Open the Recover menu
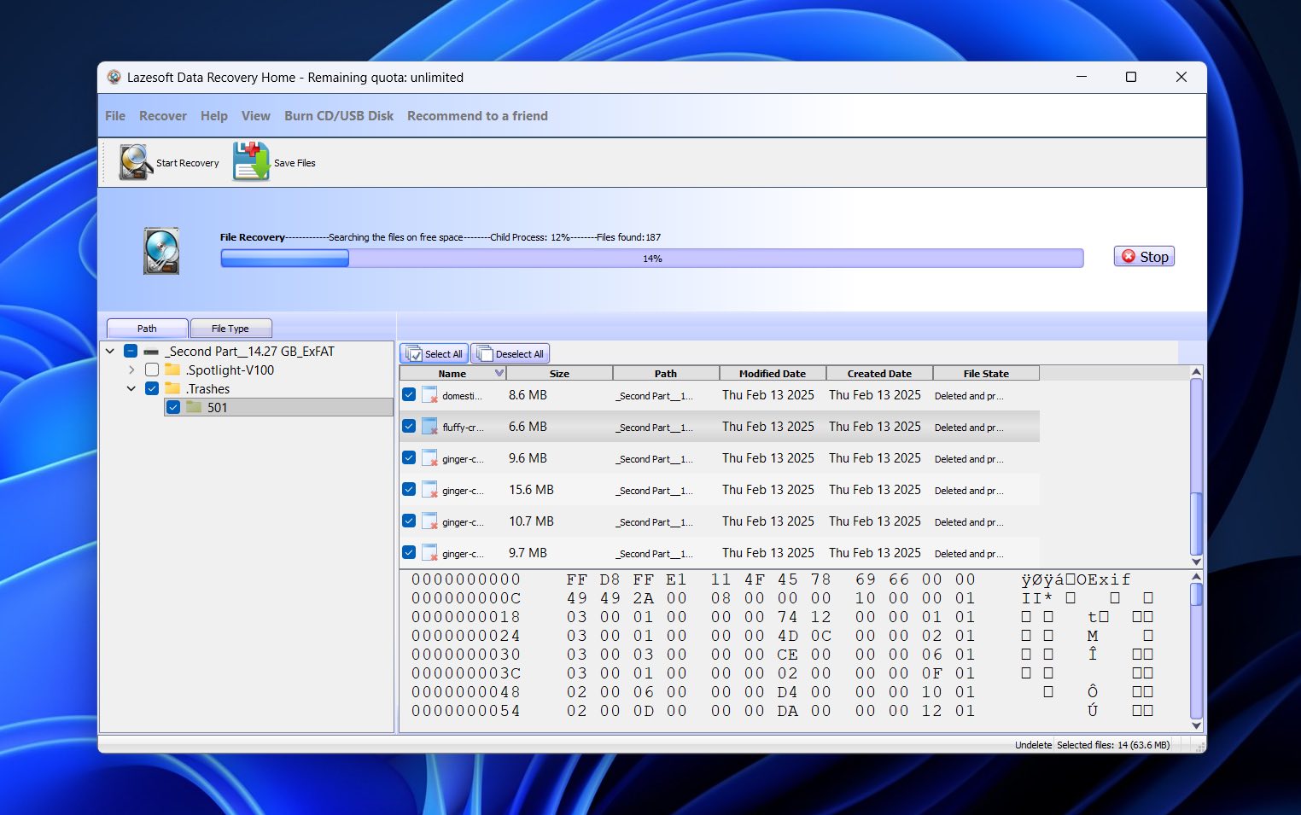Viewport: 1301px width, 815px height. (162, 115)
